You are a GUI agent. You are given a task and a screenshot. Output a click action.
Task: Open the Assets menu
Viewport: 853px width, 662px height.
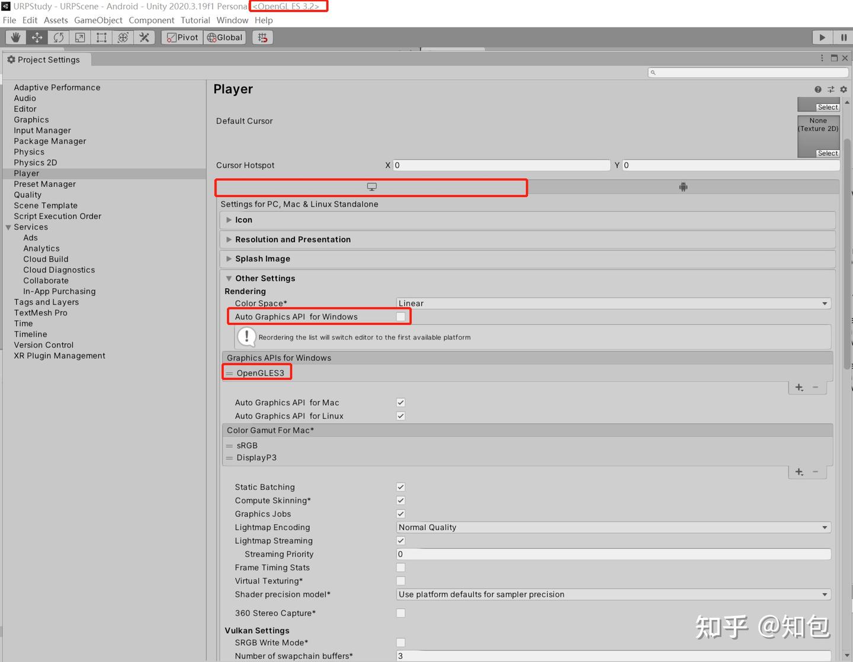click(56, 20)
